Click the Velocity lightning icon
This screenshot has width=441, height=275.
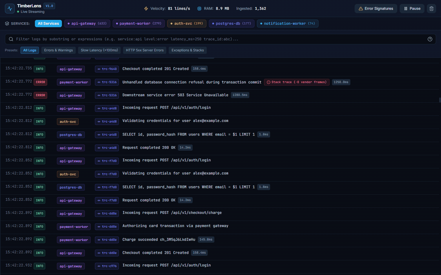coord(146,9)
